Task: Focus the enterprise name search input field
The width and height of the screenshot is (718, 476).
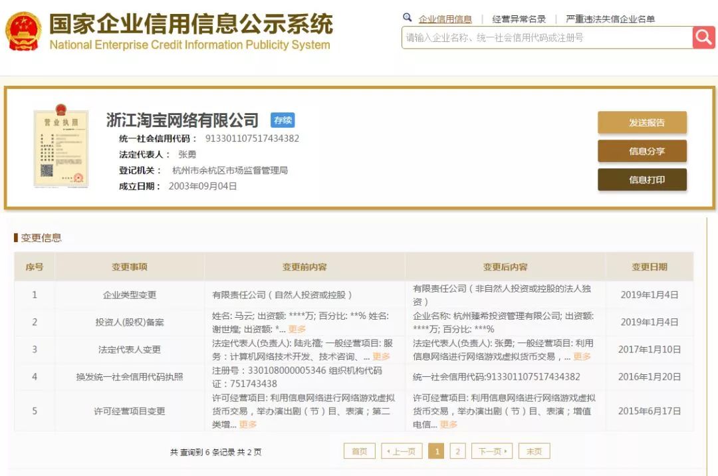Action: 547,37
